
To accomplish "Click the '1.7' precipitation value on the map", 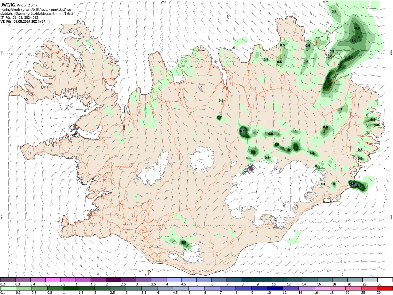I will point(296,148).
